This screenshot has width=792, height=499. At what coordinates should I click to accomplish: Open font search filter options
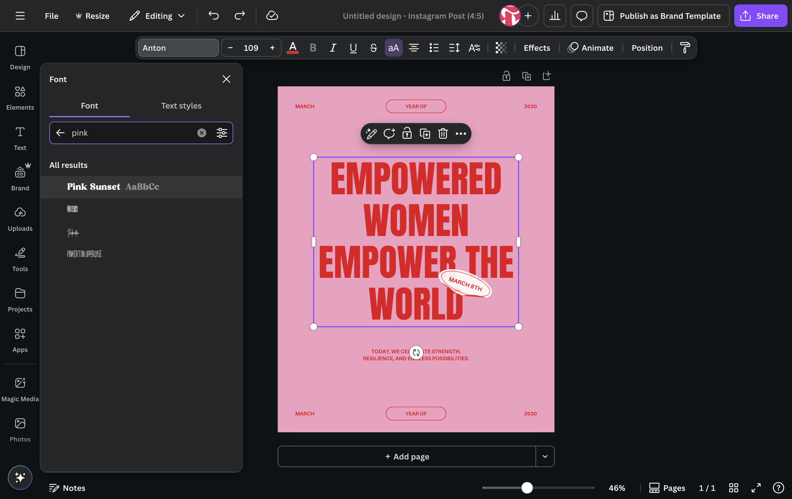click(222, 133)
